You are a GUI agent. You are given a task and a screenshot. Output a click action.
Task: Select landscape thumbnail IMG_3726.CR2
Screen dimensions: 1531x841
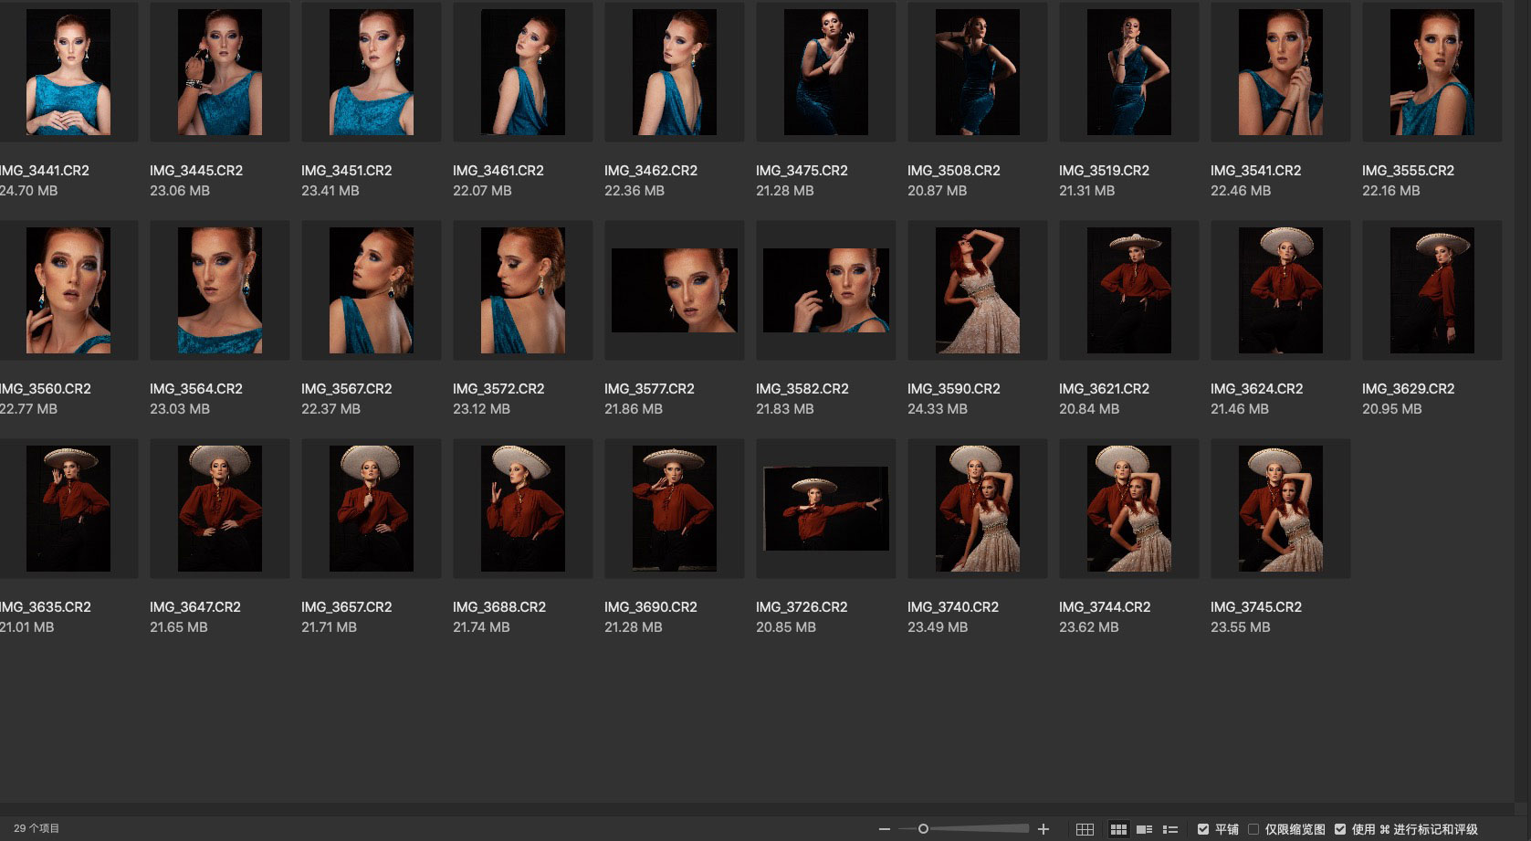coord(825,509)
